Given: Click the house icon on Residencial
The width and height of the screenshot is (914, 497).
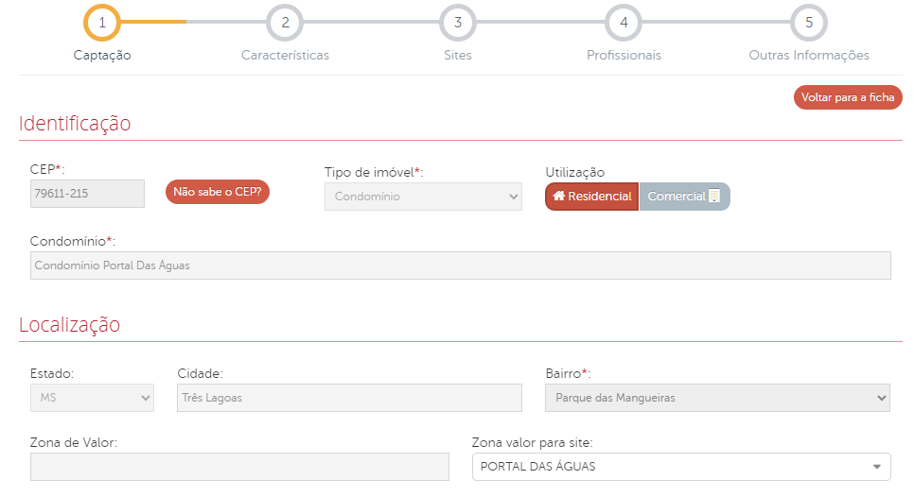Looking at the screenshot, I should (x=559, y=197).
